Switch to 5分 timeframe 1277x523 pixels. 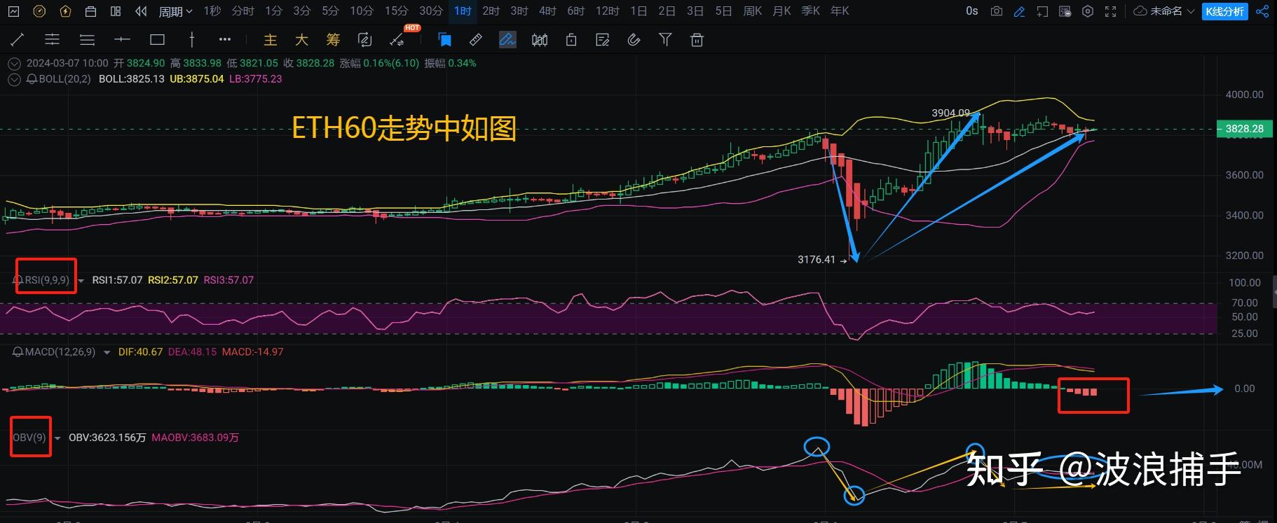[330, 11]
